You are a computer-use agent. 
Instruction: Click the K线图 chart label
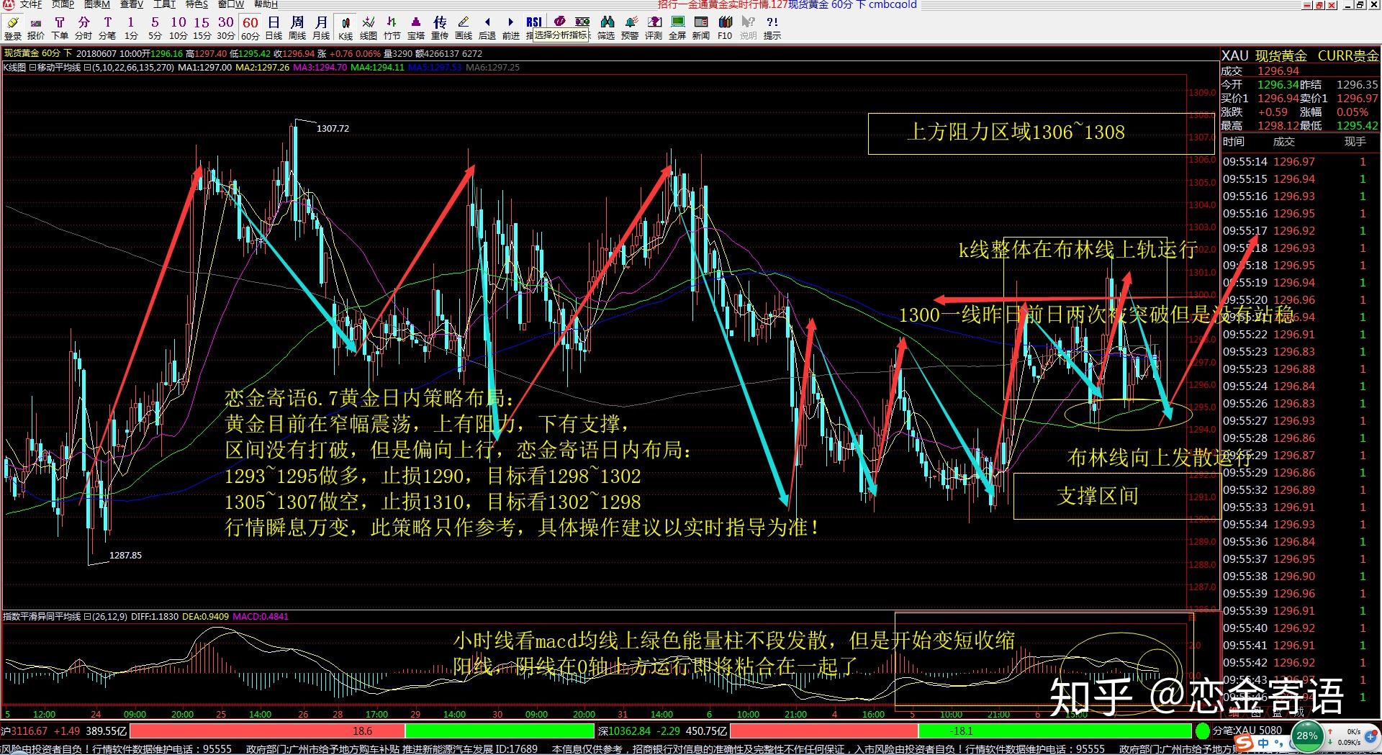click(14, 68)
